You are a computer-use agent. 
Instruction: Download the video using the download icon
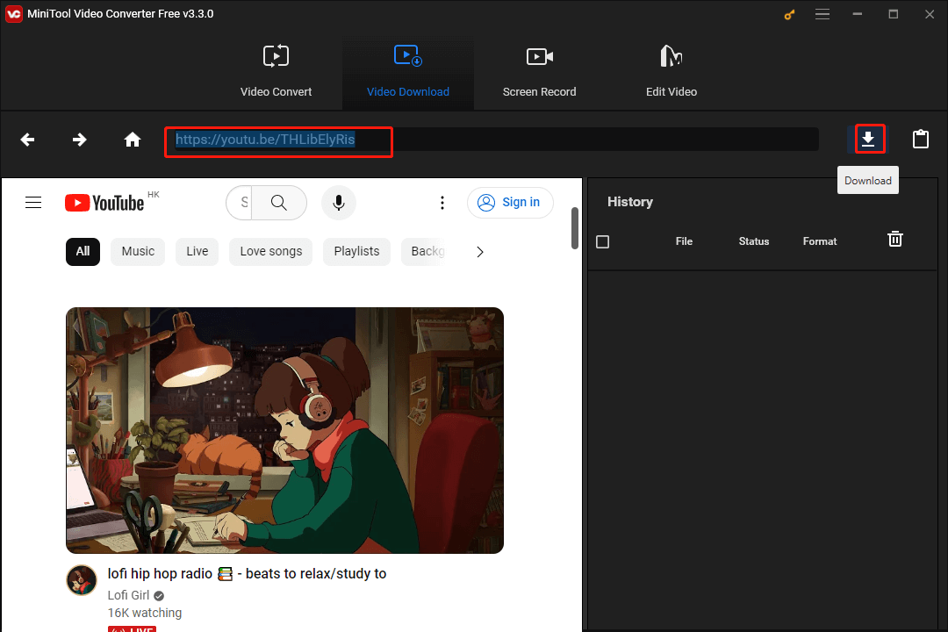(869, 139)
